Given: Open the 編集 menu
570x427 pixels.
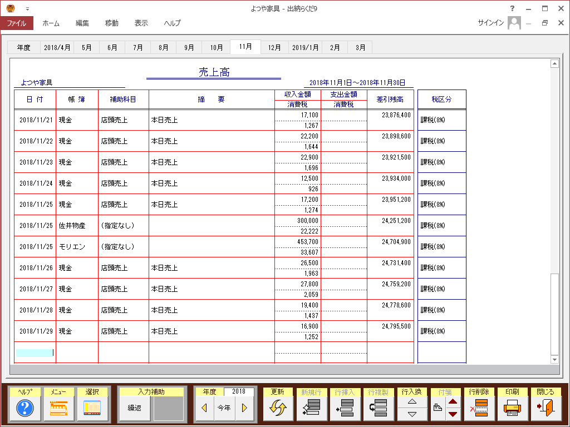Looking at the screenshot, I should pyautogui.click(x=82, y=23).
